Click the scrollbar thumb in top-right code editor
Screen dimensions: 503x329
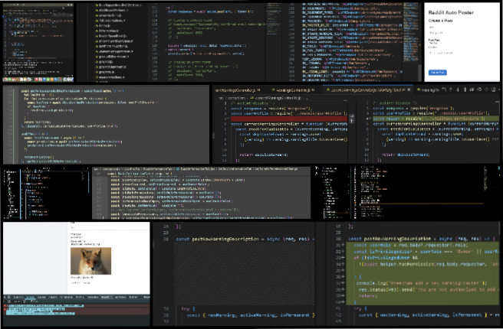pos(419,72)
